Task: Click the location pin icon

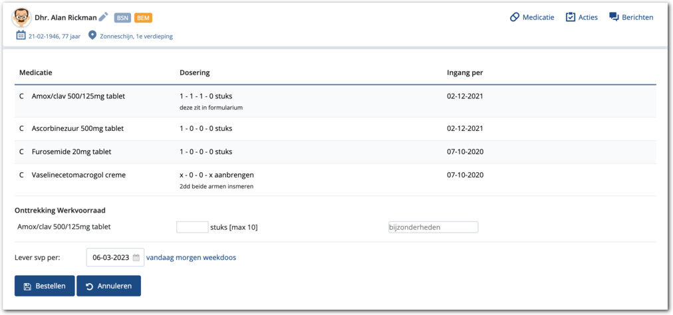Action: click(x=92, y=36)
